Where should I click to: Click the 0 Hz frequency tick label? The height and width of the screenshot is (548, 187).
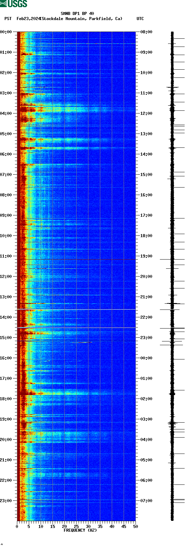click(17, 527)
